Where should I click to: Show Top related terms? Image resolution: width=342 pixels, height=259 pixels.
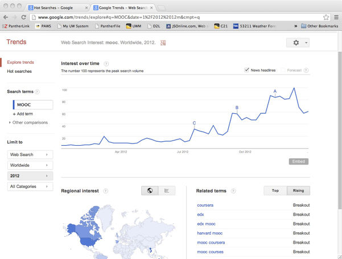pyautogui.click(x=275, y=191)
